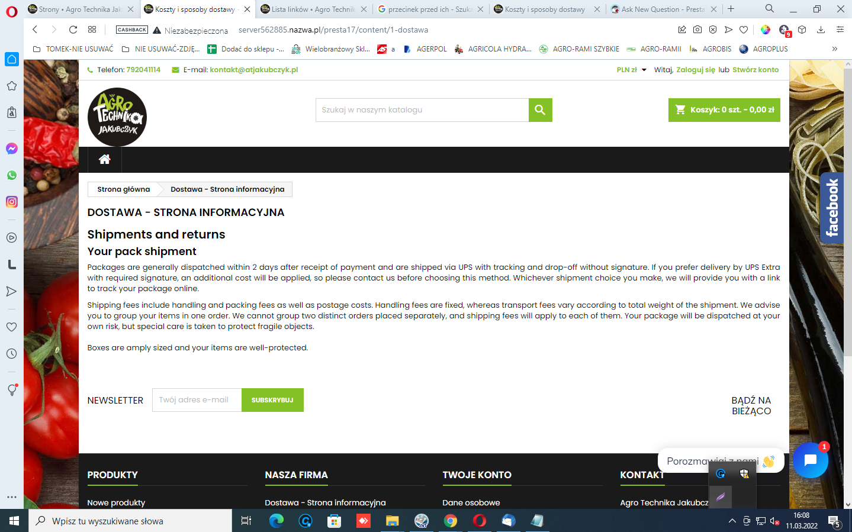Open the blue chat bubble widget

[x=811, y=460]
